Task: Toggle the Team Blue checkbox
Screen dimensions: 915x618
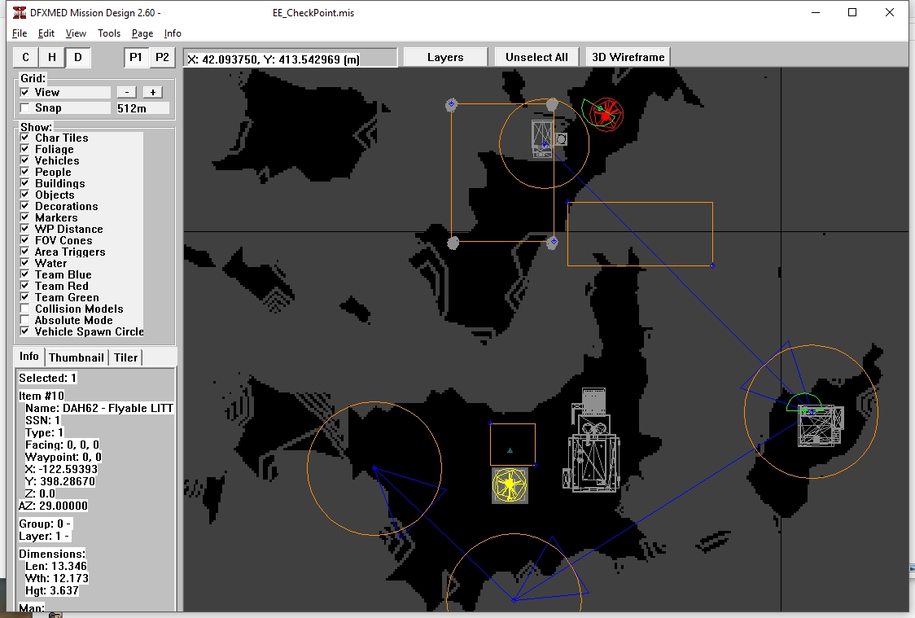Action: coord(24,274)
